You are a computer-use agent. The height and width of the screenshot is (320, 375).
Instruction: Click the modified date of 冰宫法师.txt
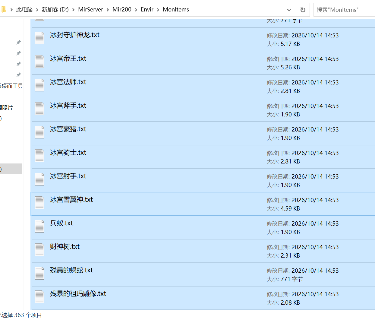[x=303, y=83]
